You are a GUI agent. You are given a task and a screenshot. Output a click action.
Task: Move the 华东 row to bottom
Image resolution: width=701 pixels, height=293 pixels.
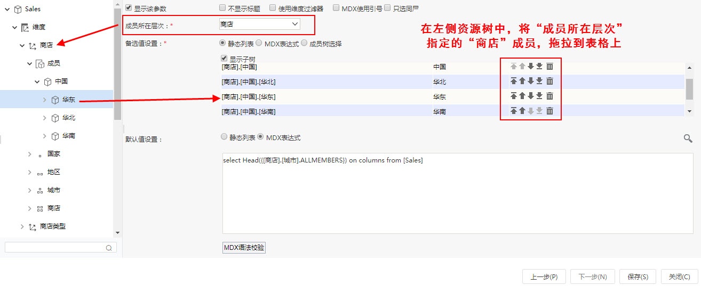pyautogui.click(x=539, y=96)
